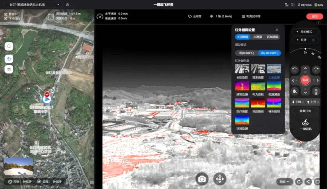Click the 无雨雪 weather indicator
The height and width of the screenshot is (189, 327).
click(x=194, y=16)
